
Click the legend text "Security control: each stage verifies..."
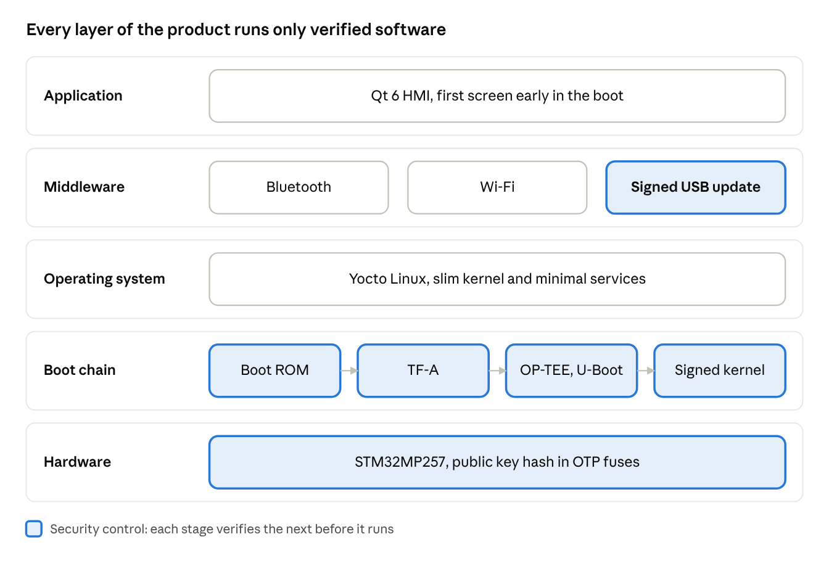pos(222,529)
